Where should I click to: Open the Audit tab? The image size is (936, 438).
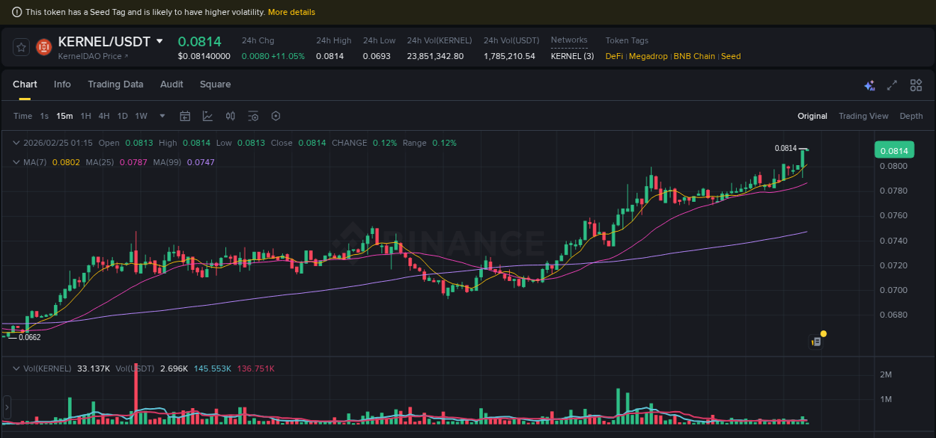(171, 84)
